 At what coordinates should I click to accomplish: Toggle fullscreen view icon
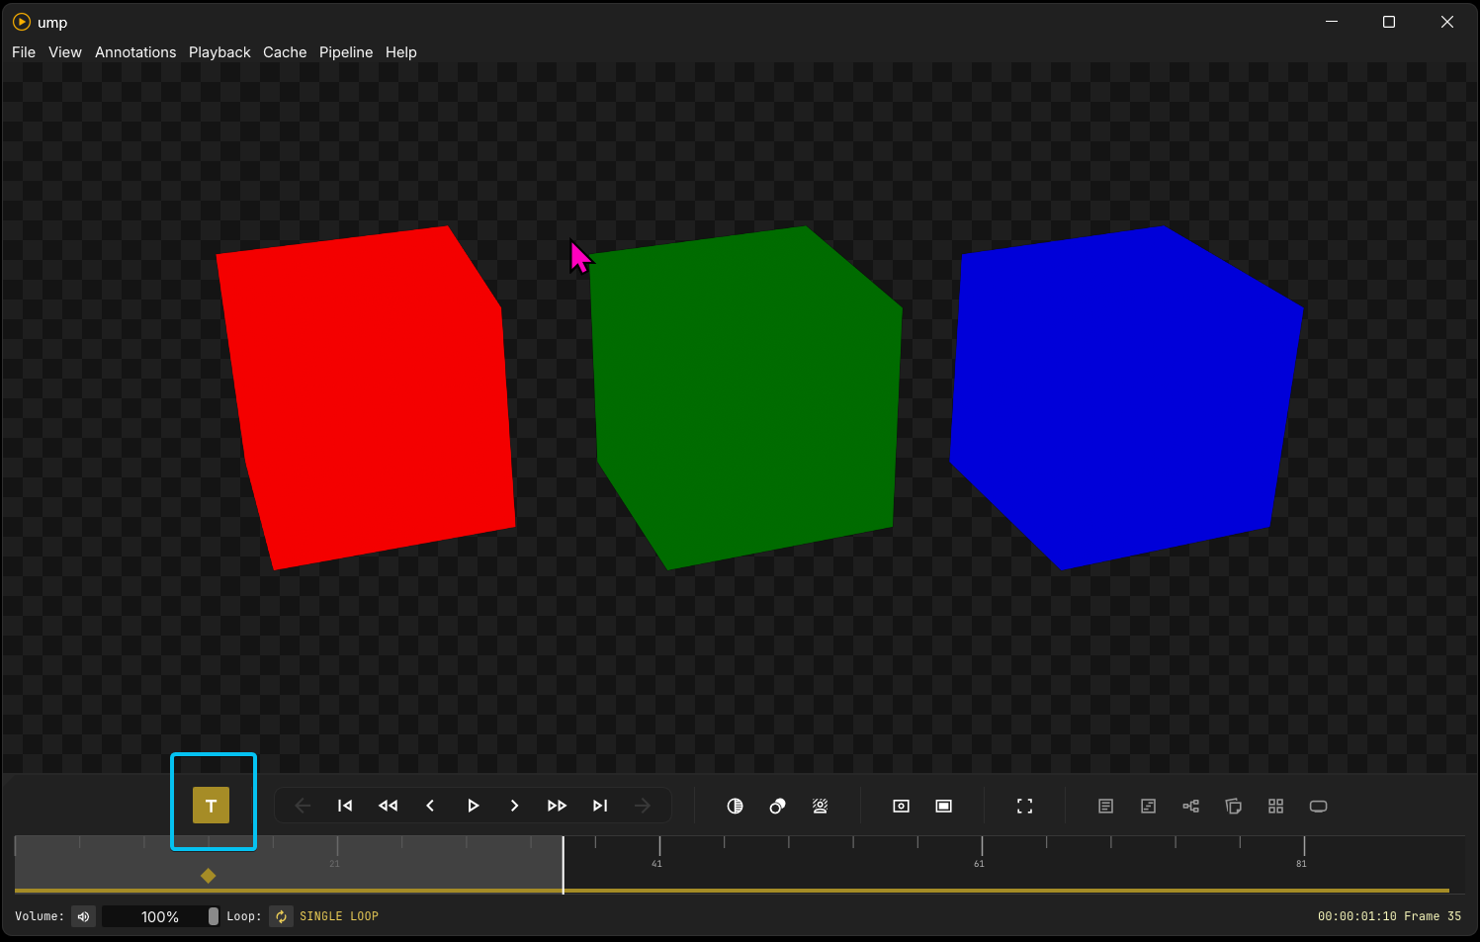[x=1024, y=807]
